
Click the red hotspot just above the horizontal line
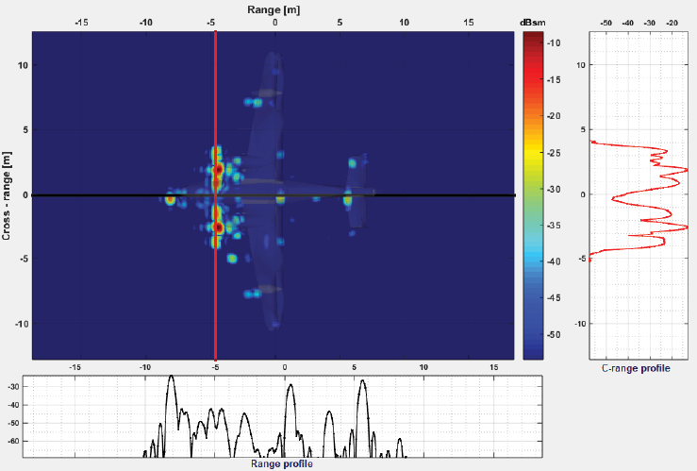218,170
